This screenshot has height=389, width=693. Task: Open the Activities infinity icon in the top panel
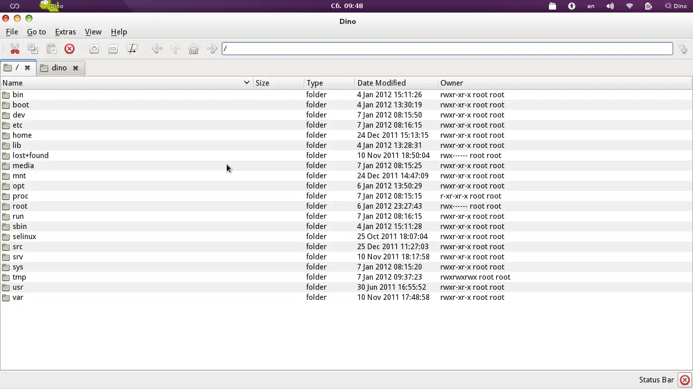pos(15,6)
